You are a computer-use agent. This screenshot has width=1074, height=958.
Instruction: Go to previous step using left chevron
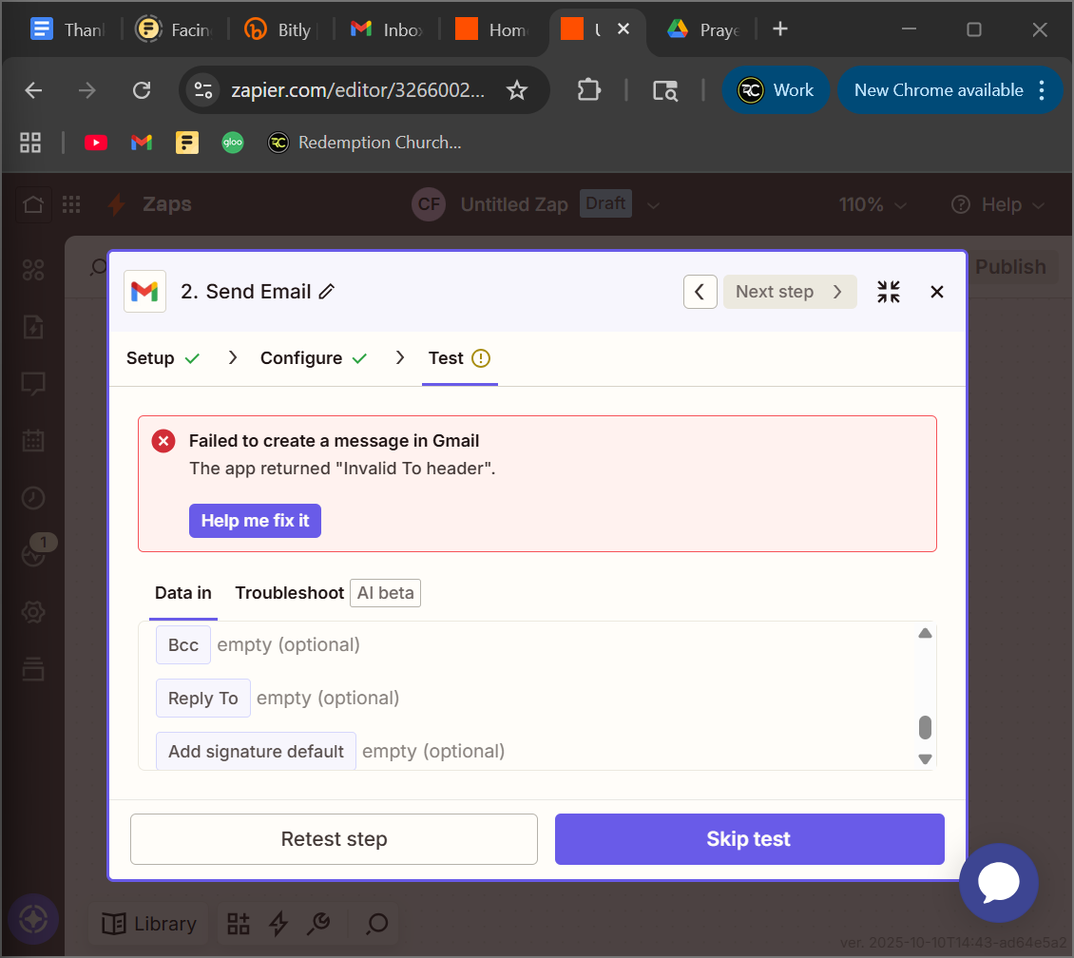click(x=700, y=292)
